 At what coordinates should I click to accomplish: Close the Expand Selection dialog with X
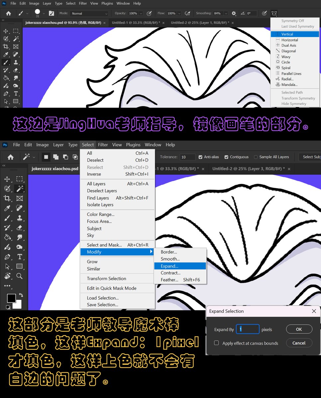click(314, 311)
